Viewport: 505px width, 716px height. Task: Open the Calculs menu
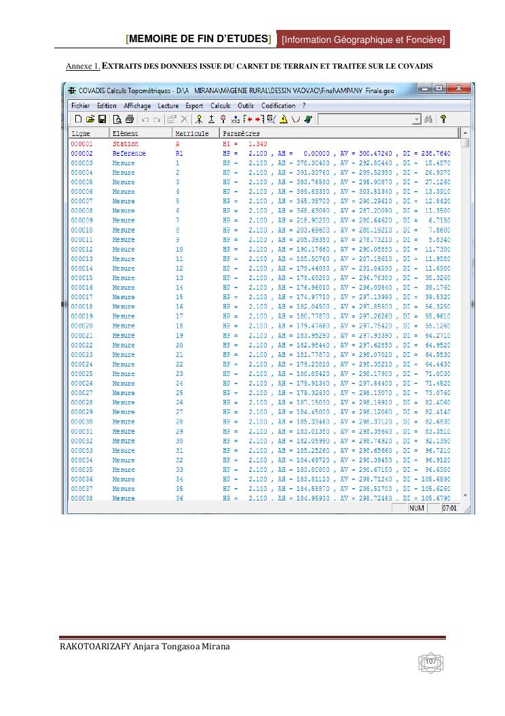coord(220,105)
